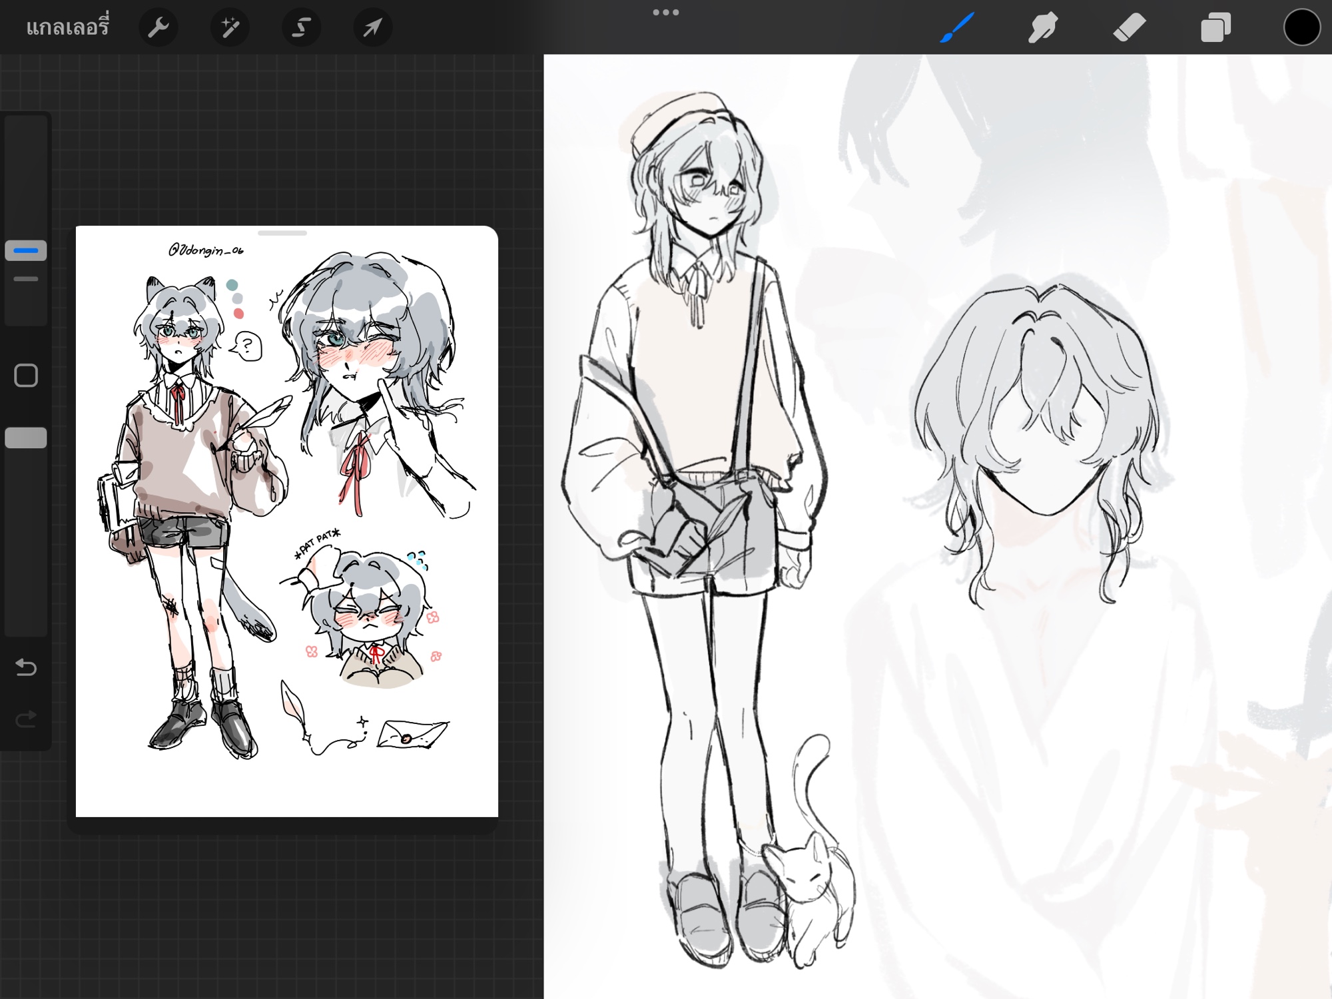This screenshot has width=1332, height=999.
Task: Return to the Gallery (แกลเลอรี่)
Action: pyautogui.click(x=67, y=28)
